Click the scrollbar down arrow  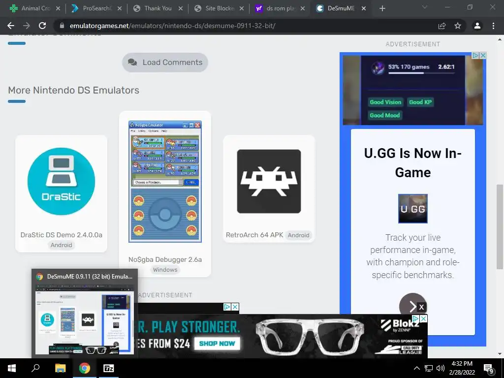tap(500, 353)
